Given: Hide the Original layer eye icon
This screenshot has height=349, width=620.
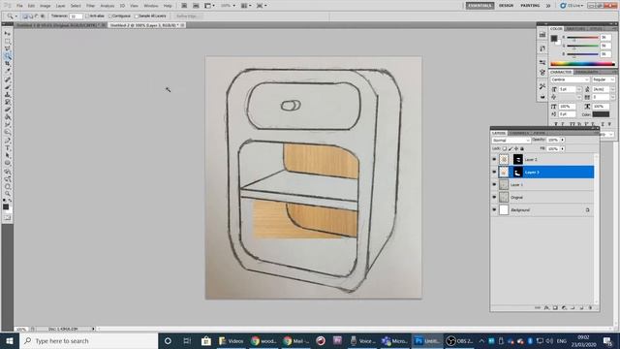Looking at the screenshot, I should pos(494,197).
